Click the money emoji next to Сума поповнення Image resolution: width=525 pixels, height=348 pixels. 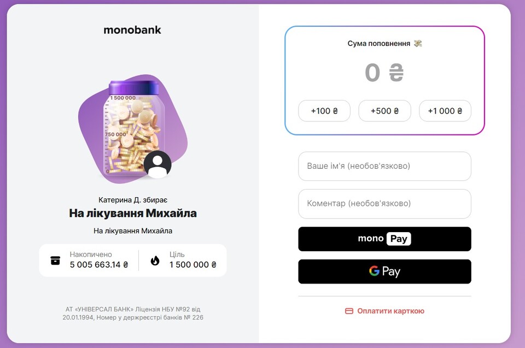418,43
